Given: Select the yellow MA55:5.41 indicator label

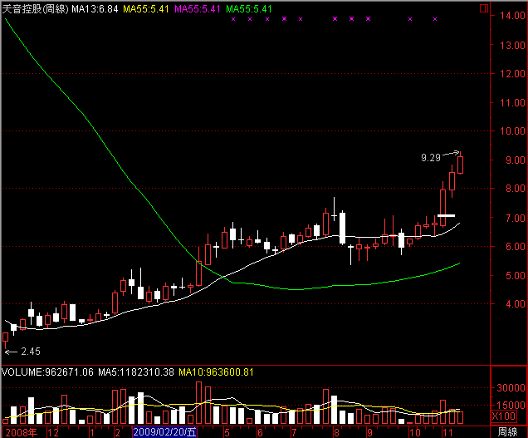Looking at the screenshot, I should tap(146, 9).
